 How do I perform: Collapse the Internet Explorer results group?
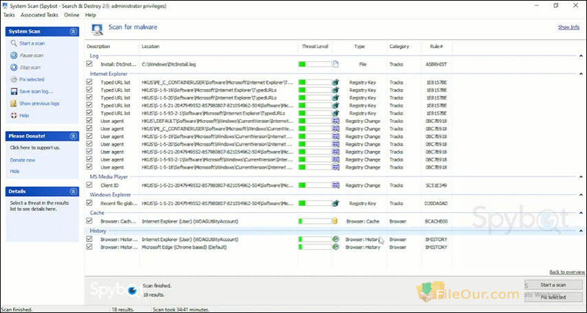[x=581, y=74]
